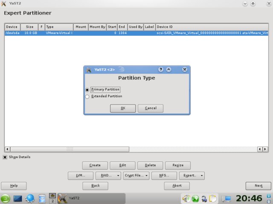Shade the YaST2 <2> dialog with up arrow

pos(168,70)
